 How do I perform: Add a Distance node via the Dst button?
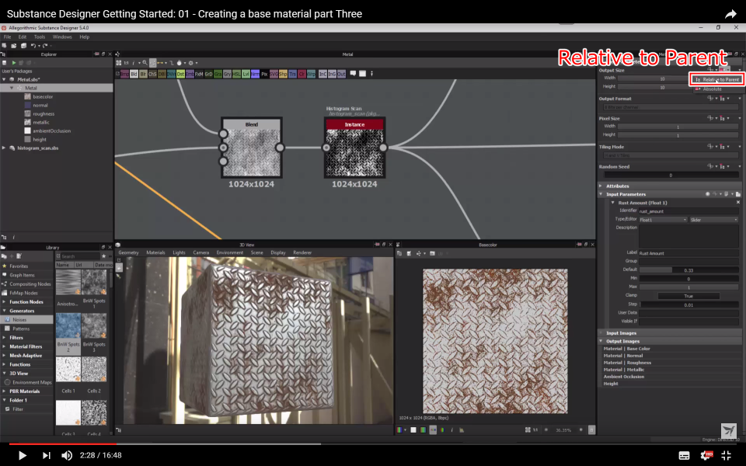click(x=180, y=75)
